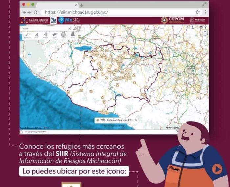Viewport: 230px width, 187px height.
Task: Click the Michoacán government logo
Action: click(197, 20)
